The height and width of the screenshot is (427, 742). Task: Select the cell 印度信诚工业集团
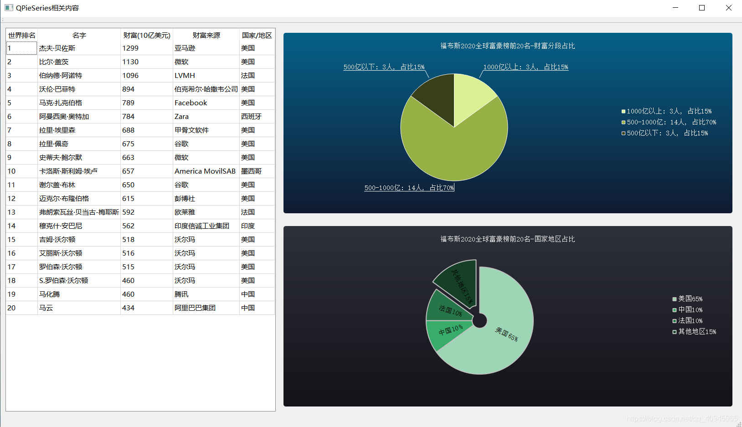coord(206,226)
